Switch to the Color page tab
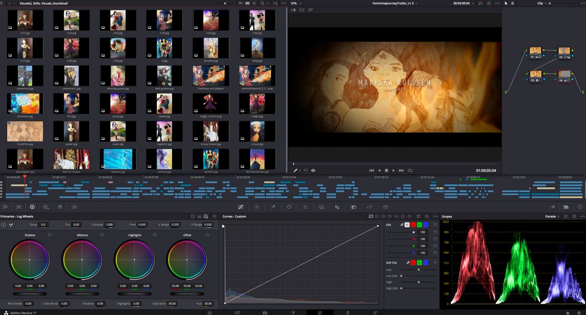586x315 pixels. 320,312
